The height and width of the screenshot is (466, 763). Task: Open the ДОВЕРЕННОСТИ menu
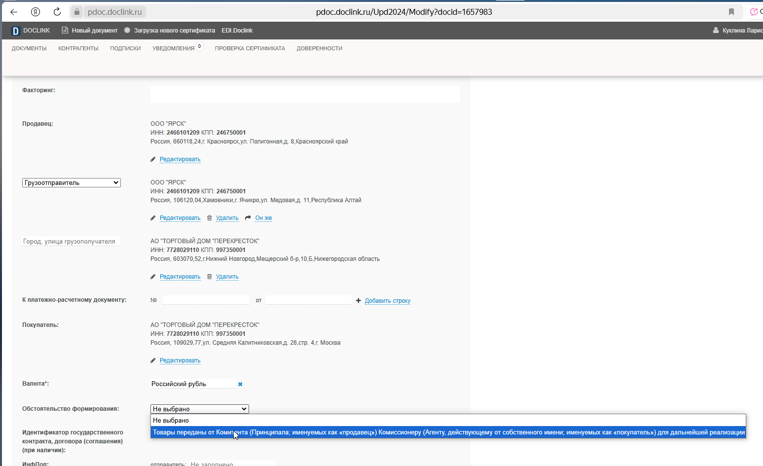click(320, 48)
